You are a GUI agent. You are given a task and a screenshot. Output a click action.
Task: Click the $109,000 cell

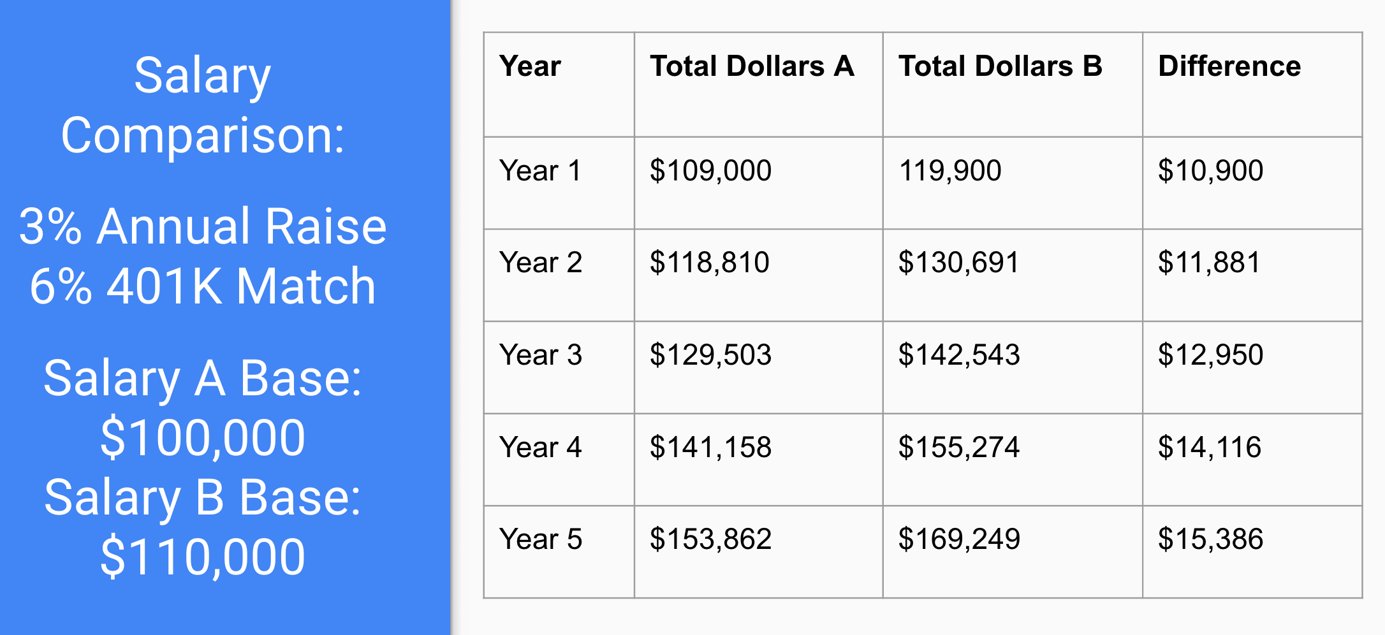710,171
